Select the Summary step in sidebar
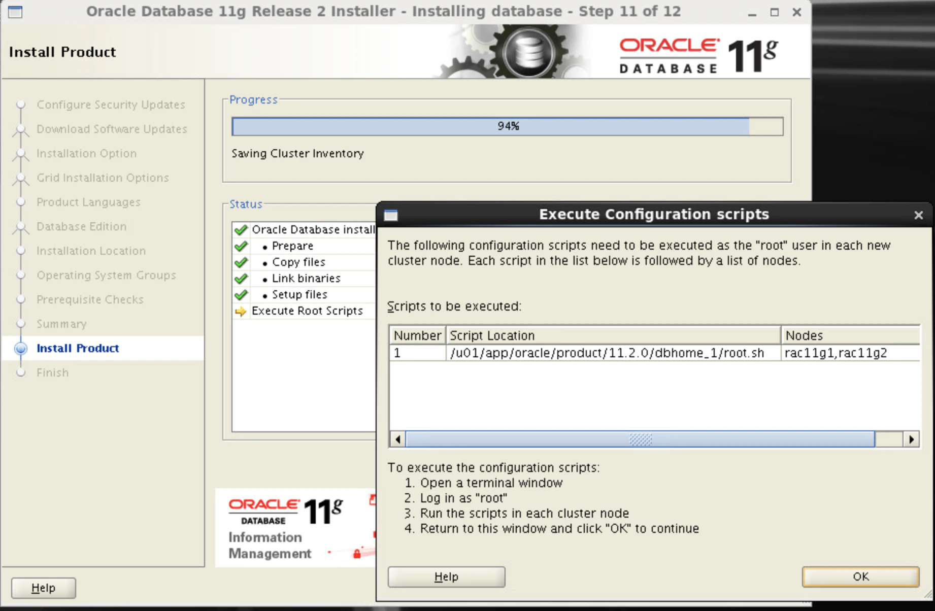 tap(61, 324)
